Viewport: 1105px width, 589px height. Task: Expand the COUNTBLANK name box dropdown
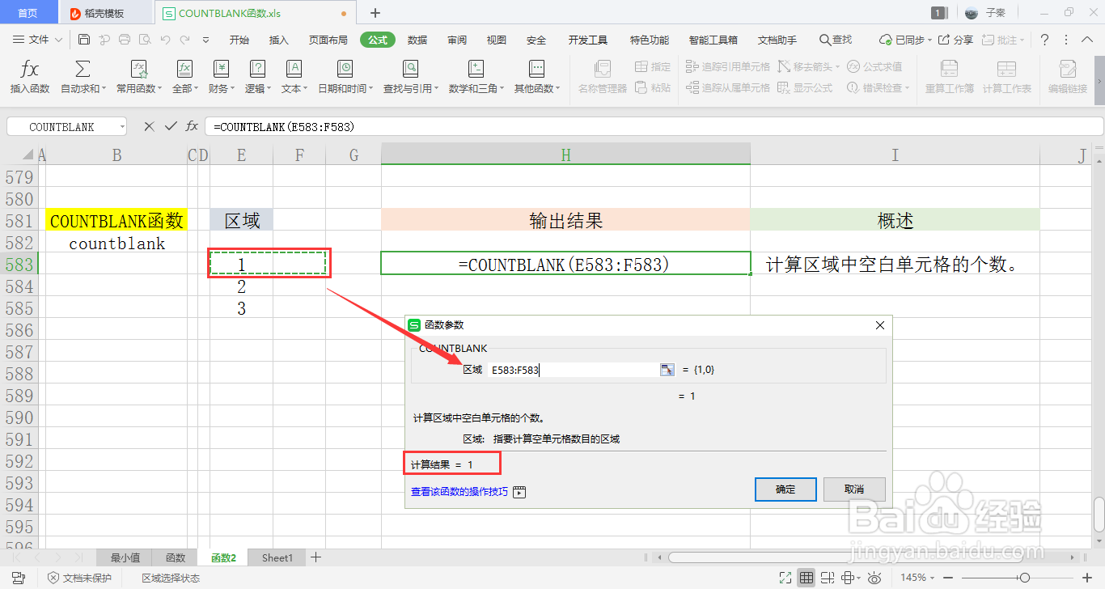tap(122, 126)
